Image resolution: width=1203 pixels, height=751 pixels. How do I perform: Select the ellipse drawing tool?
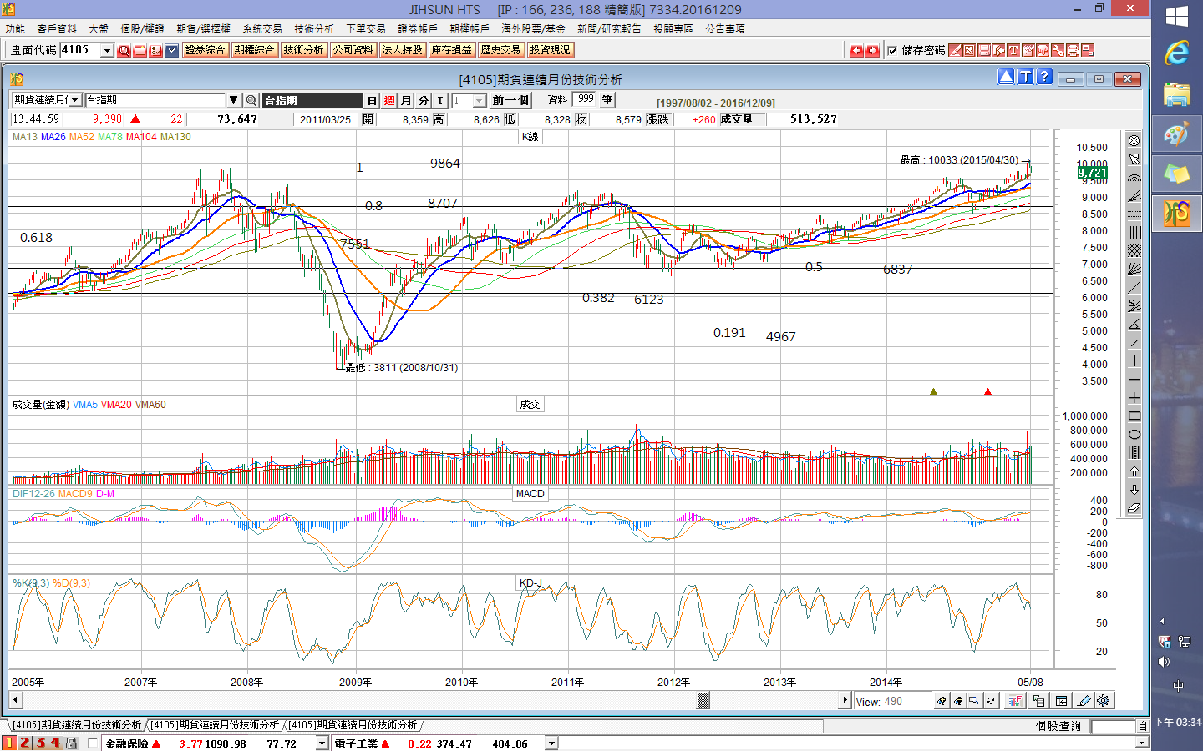click(1134, 434)
